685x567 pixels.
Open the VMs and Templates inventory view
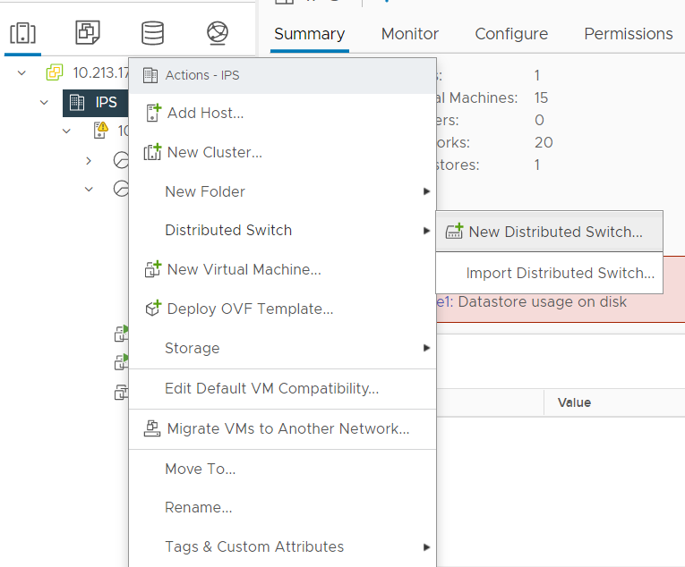point(88,32)
